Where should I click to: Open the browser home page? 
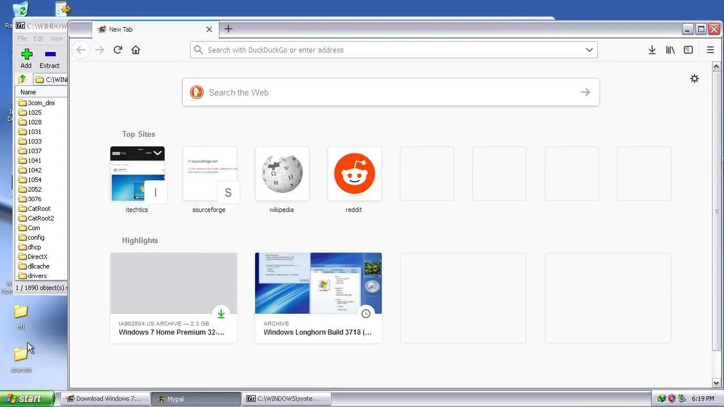[136, 50]
